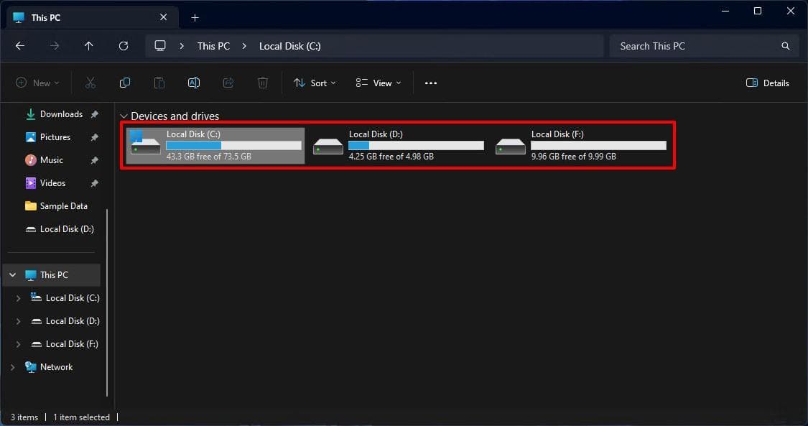Click the '43.3 GB free of 73.5 GB' text
The image size is (808, 426).
point(209,157)
